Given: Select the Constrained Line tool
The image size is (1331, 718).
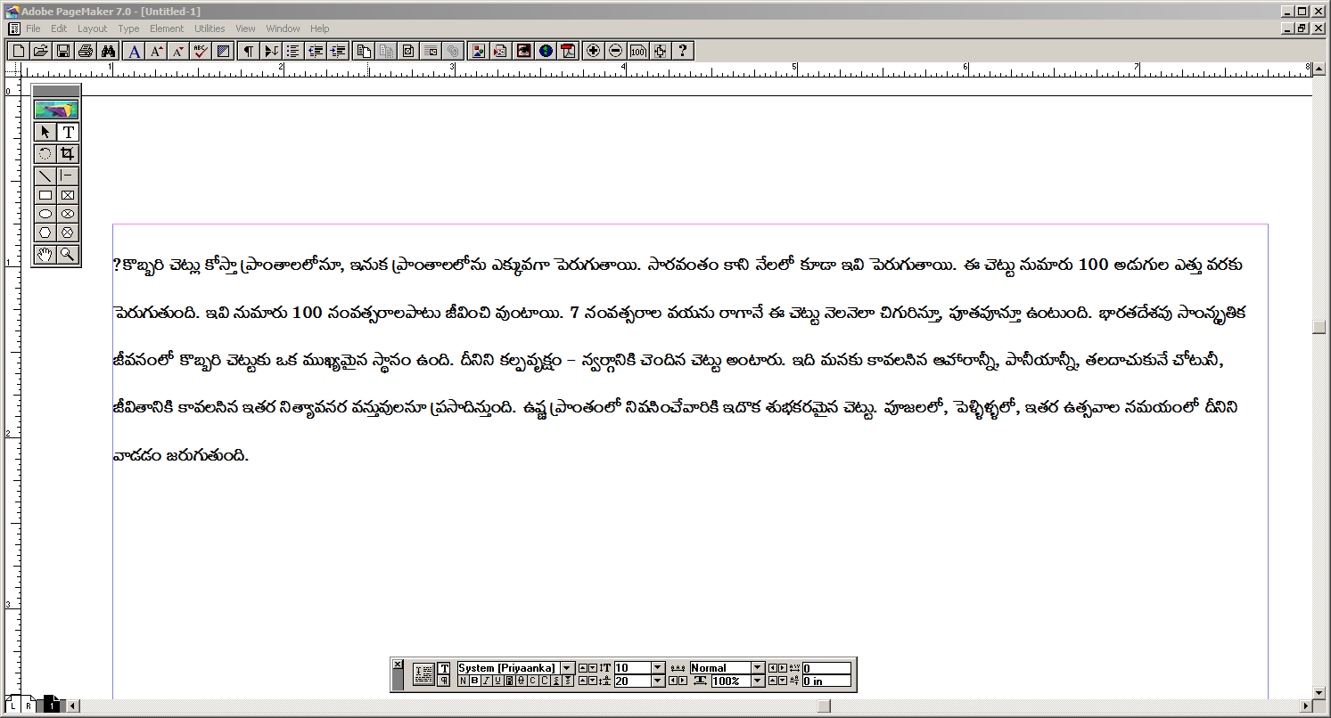Looking at the screenshot, I should coord(68,175).
